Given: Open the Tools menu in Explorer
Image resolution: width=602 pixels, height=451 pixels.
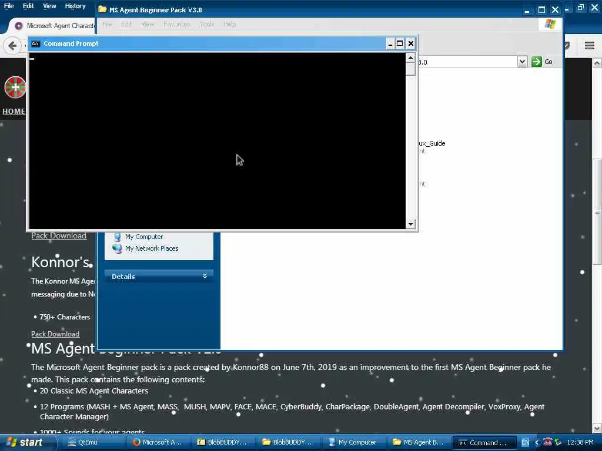Looking at the screenshot, I should 206,24.
